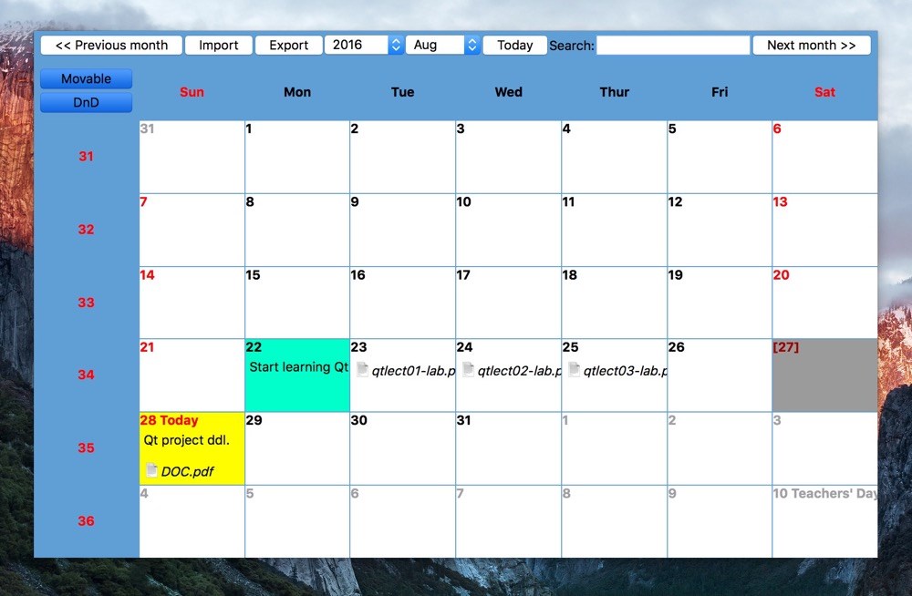Click inside the Search input field

pyautogui.click(x=672, y=45)
